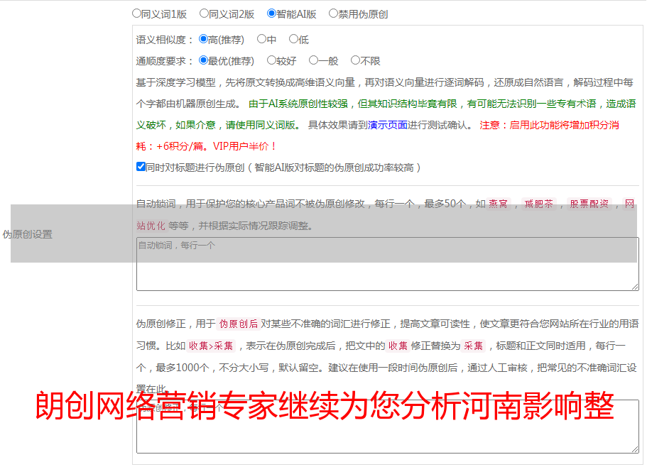Click the 减肥茶 example keyword tag
Screen dimensions: 647x467
point(538,204)
